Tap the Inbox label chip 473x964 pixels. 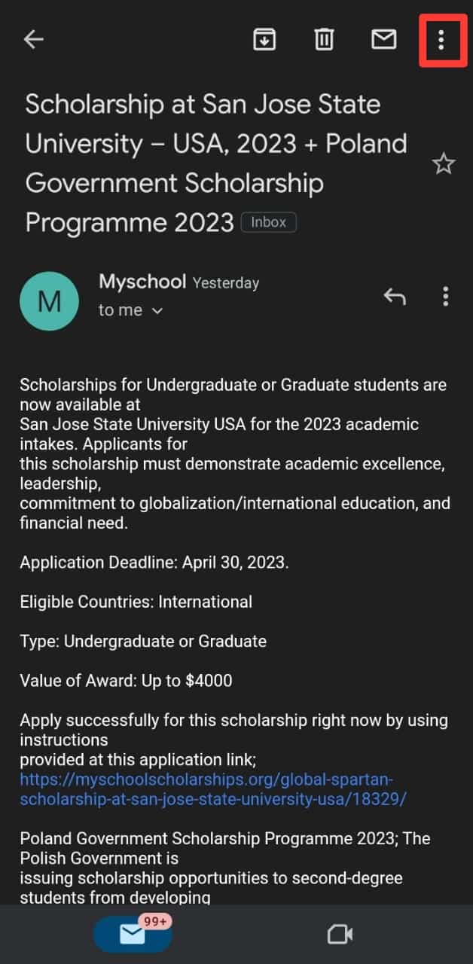coord(269,222)
